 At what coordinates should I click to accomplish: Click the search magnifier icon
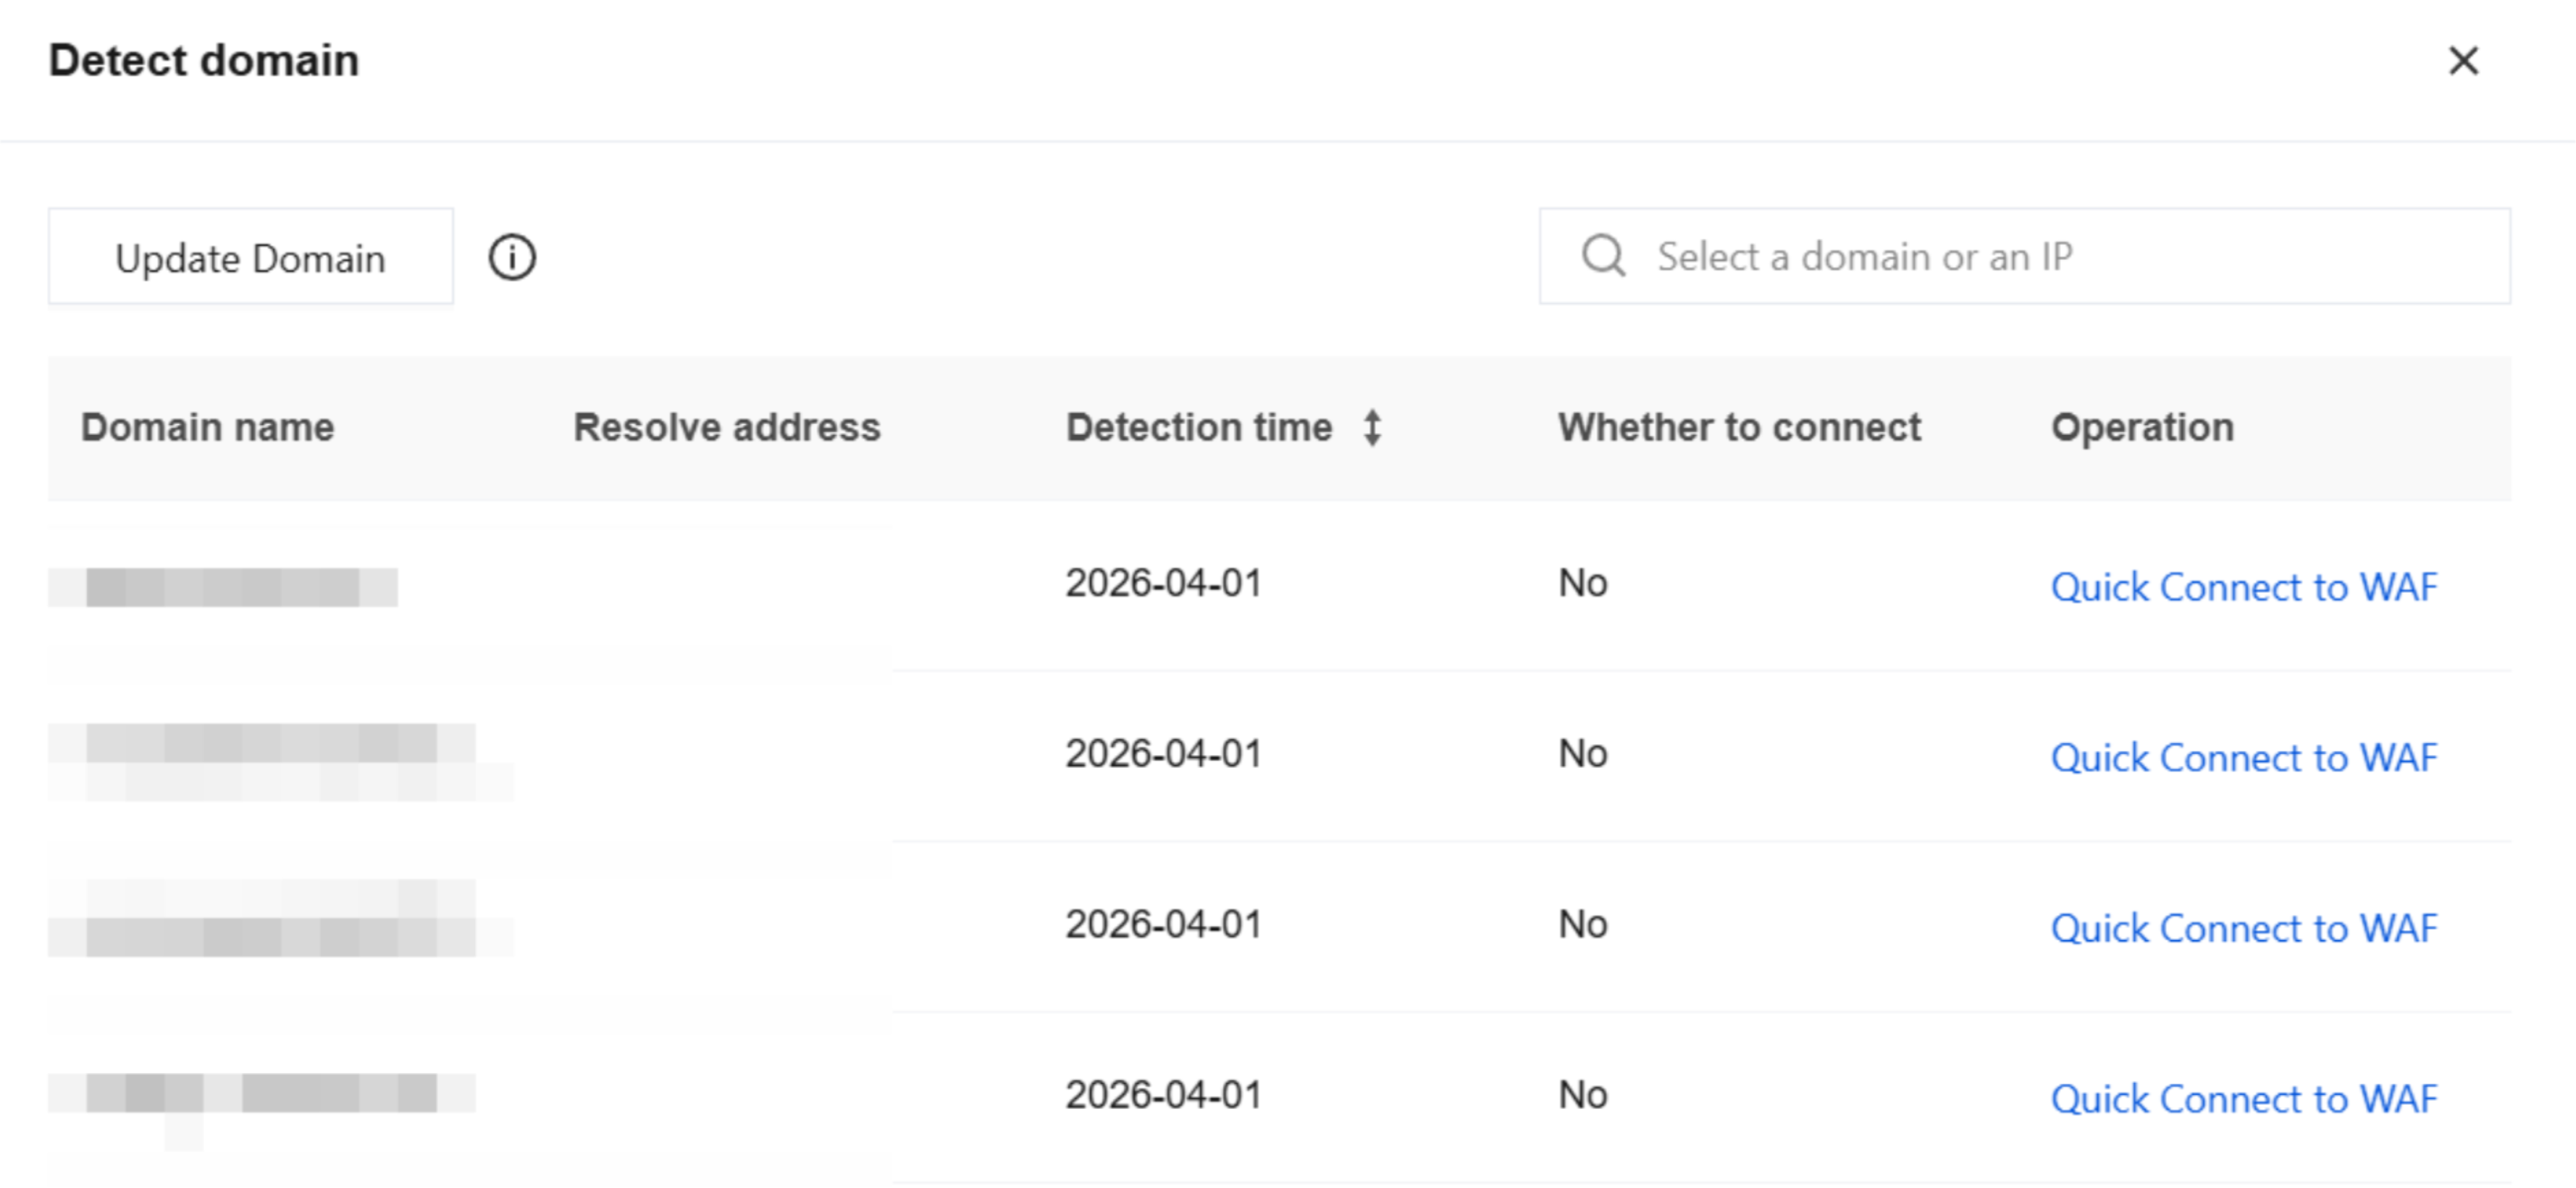1603,256
